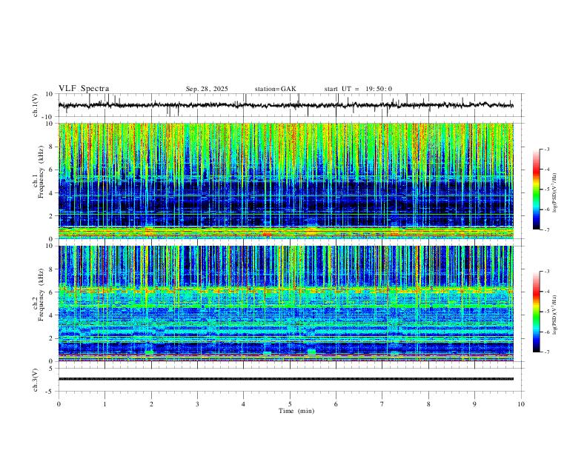Click the "7" tick on the time axis
Viewport: 587px width, 453px height.
(382, 404)
